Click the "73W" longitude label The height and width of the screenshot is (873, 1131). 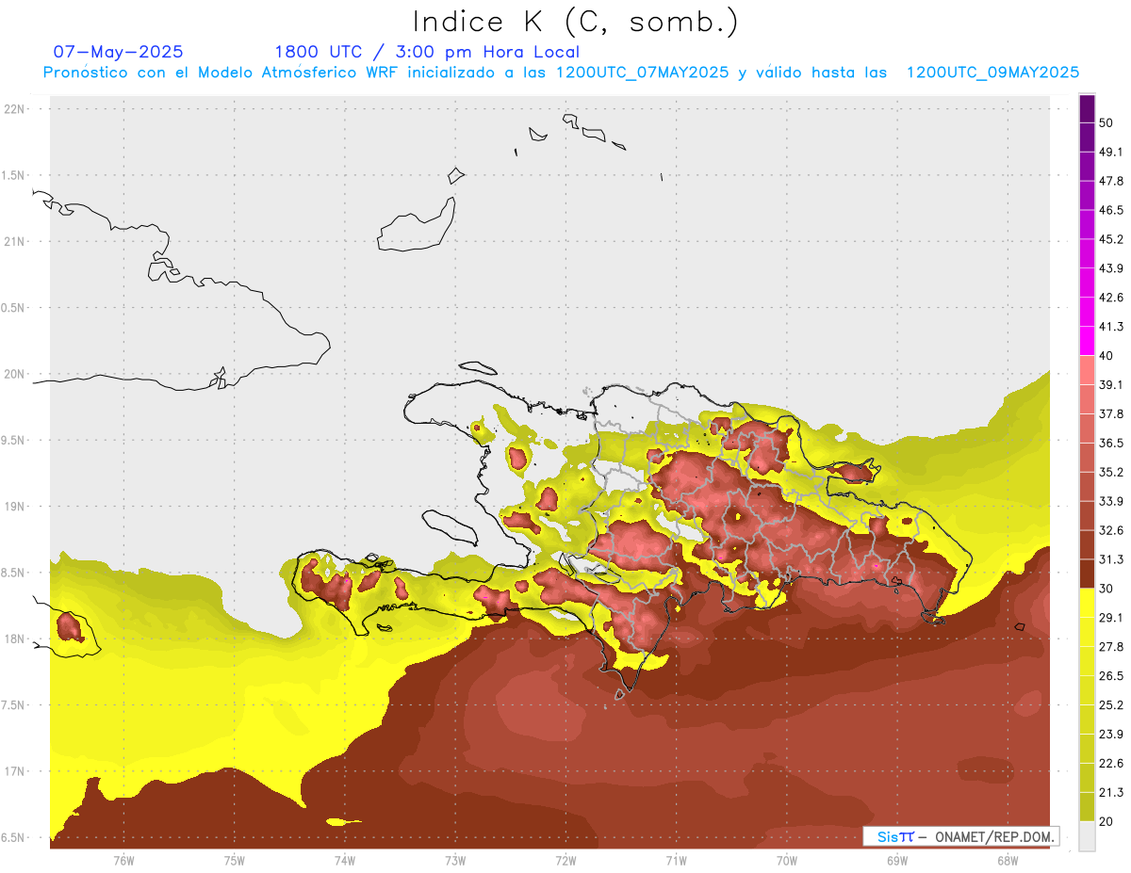click(455, 861)
